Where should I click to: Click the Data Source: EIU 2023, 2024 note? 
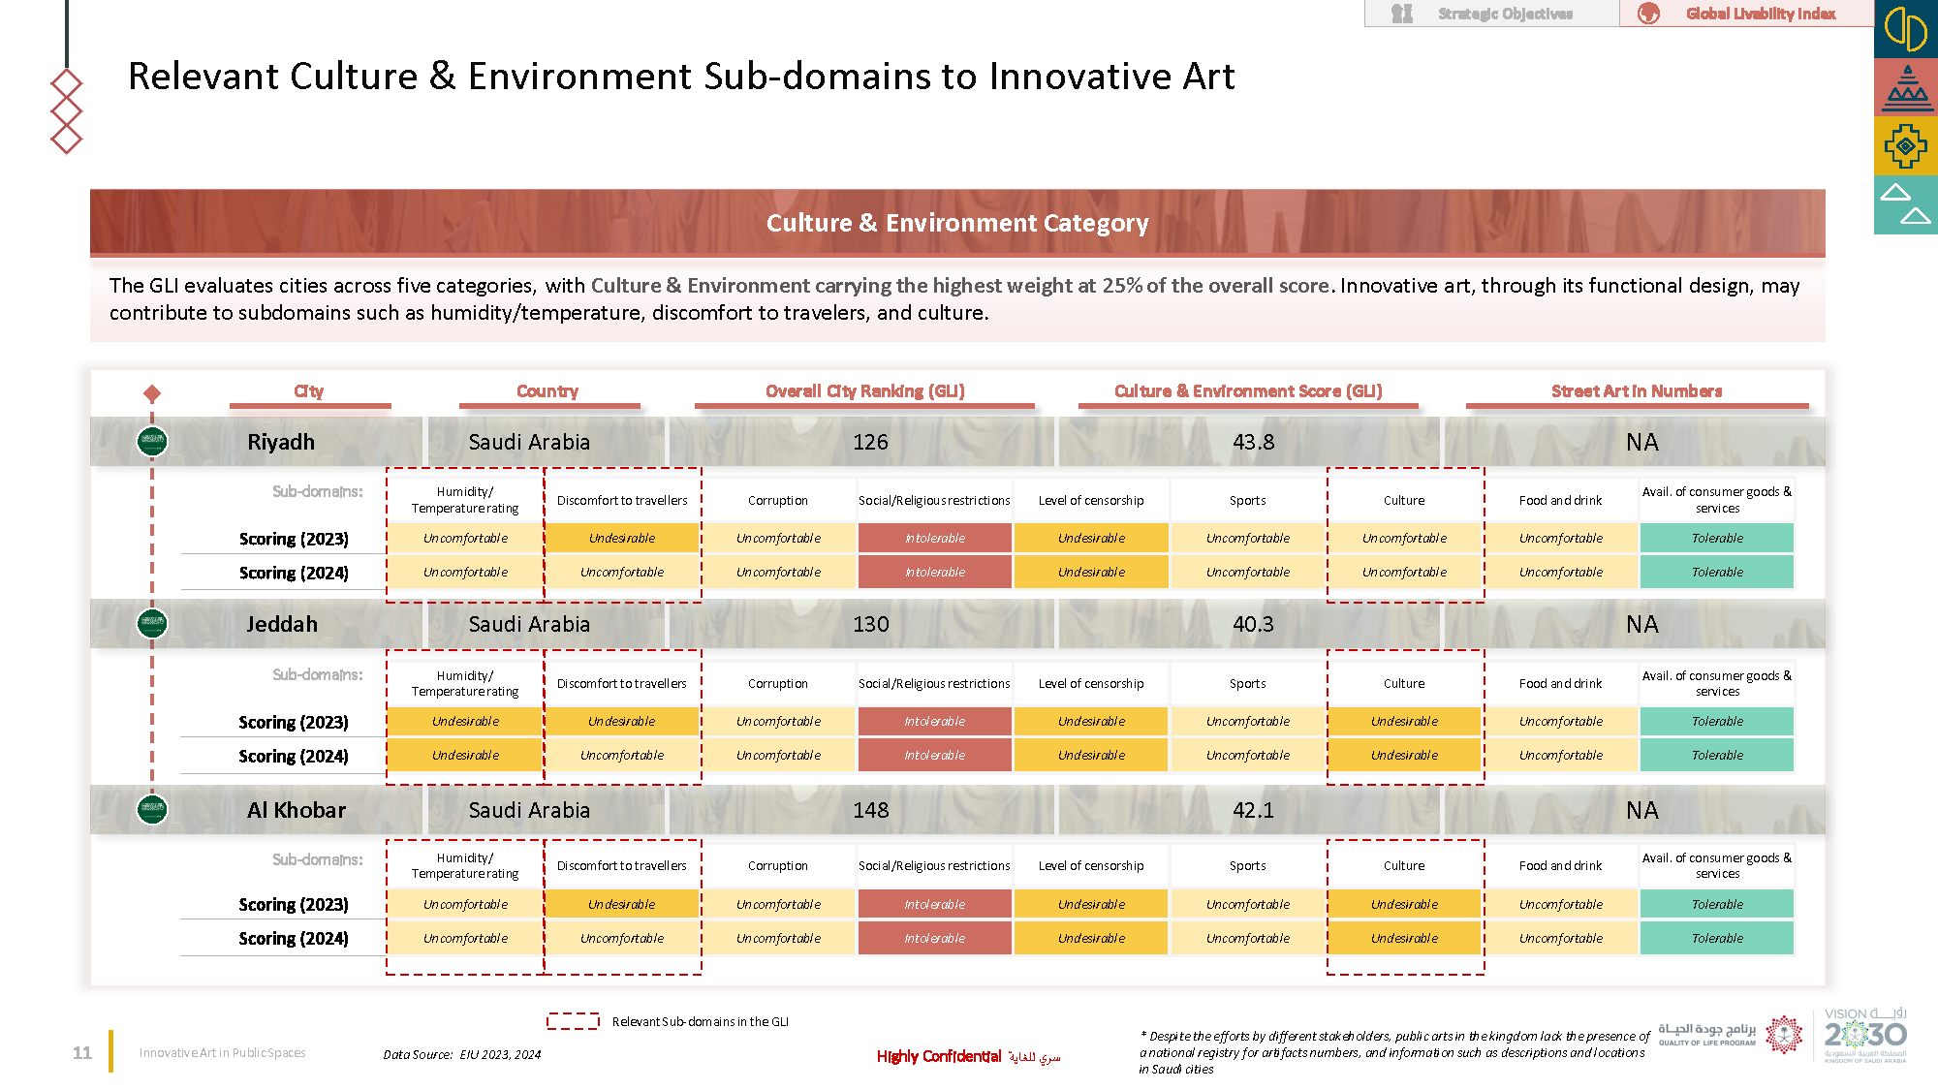[462, 1054]
